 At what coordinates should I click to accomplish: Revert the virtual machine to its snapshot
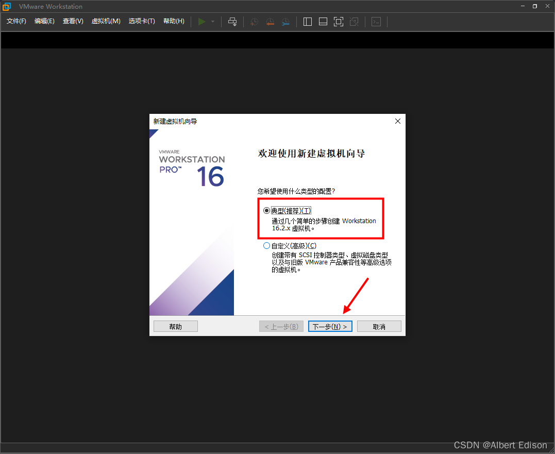point(270,22)
